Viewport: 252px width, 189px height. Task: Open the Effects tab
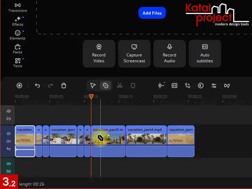click(x=18, y=21)
